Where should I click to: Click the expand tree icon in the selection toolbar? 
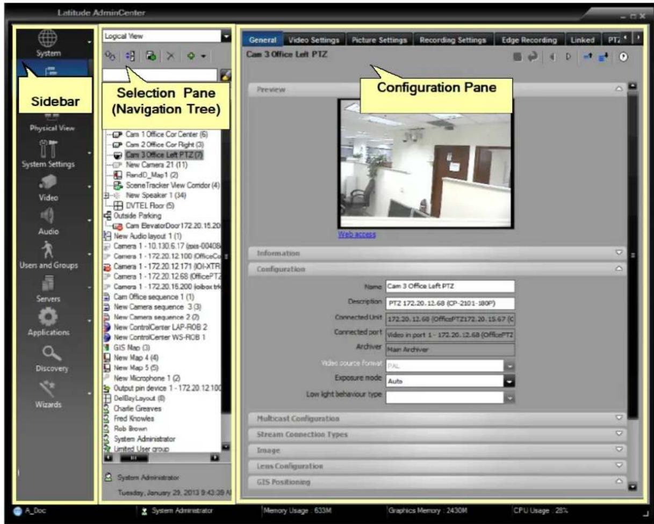click(x=130, y=55)
